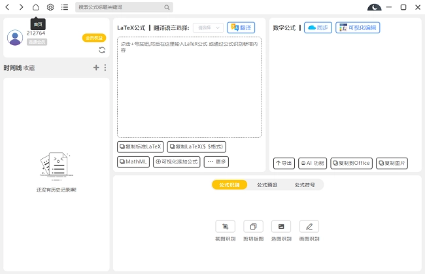Open 可视化编辑 visual editor

(358, 27)
